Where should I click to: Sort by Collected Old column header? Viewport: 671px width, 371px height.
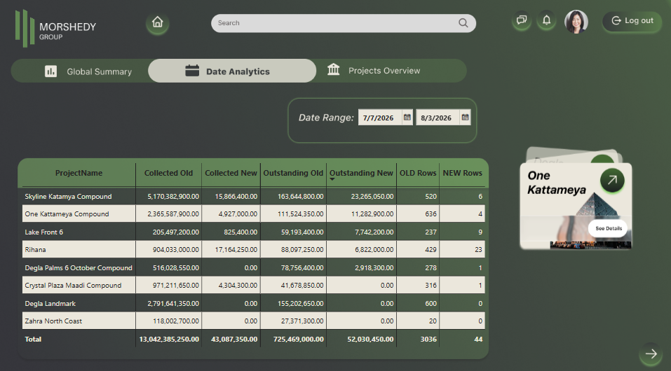[168, 173]
